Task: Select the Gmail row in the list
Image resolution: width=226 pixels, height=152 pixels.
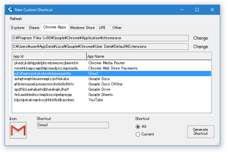Action: tap(112, 74)
